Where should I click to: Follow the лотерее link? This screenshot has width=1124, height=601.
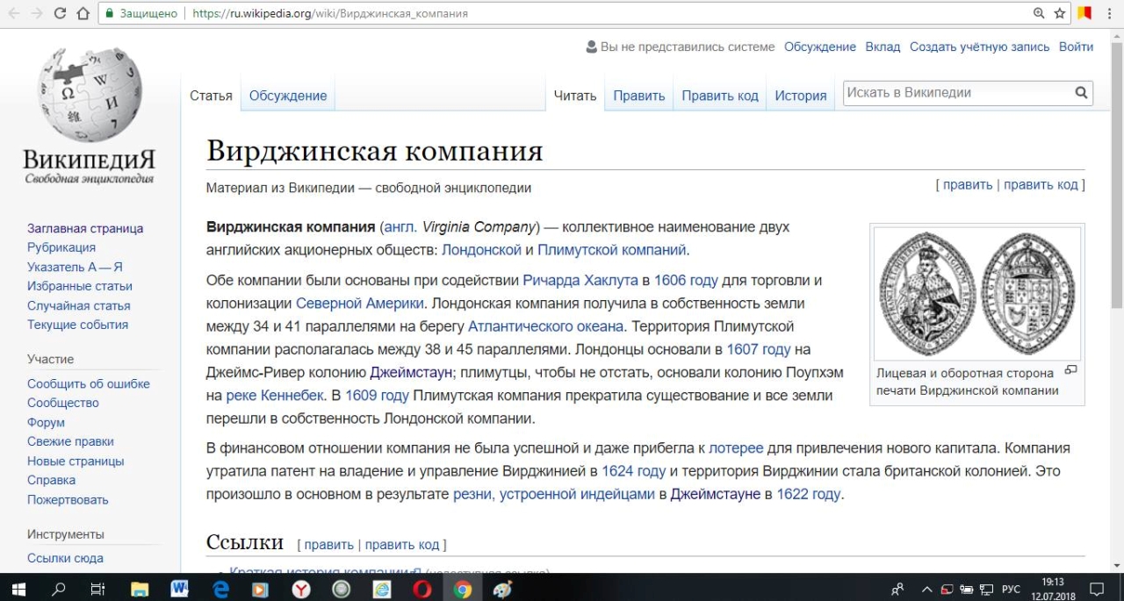[x=736, y=448]
